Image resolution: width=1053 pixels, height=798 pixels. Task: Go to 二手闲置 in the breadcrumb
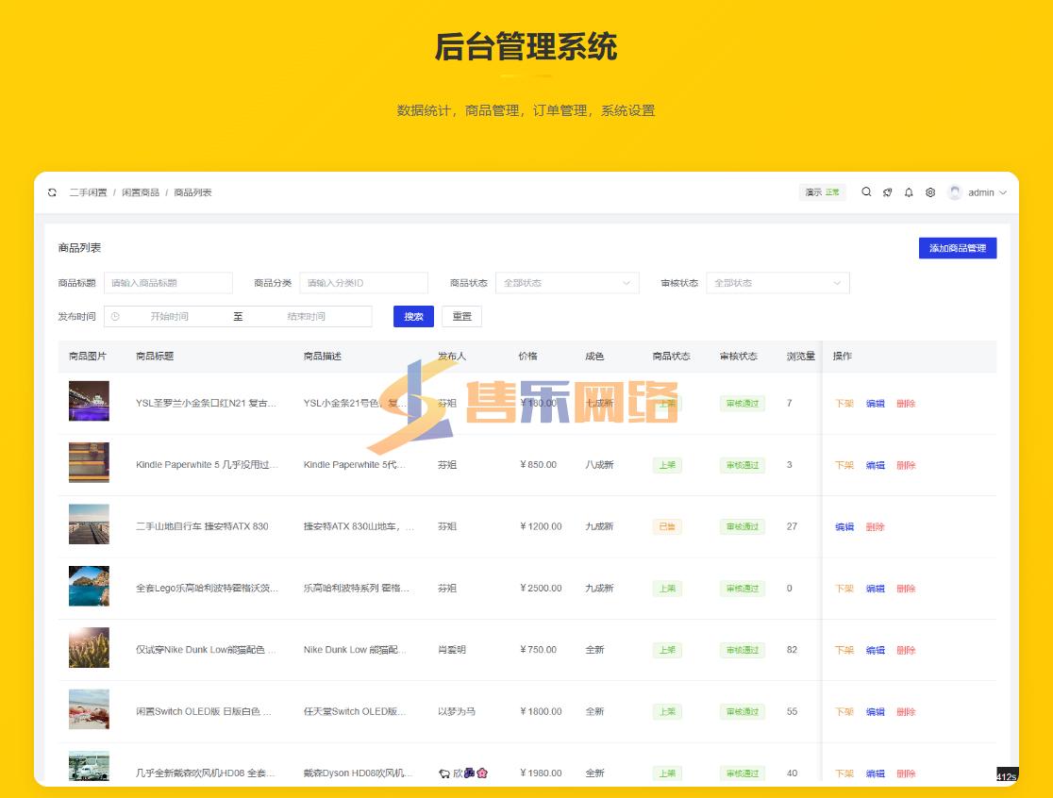coord(88,192)
